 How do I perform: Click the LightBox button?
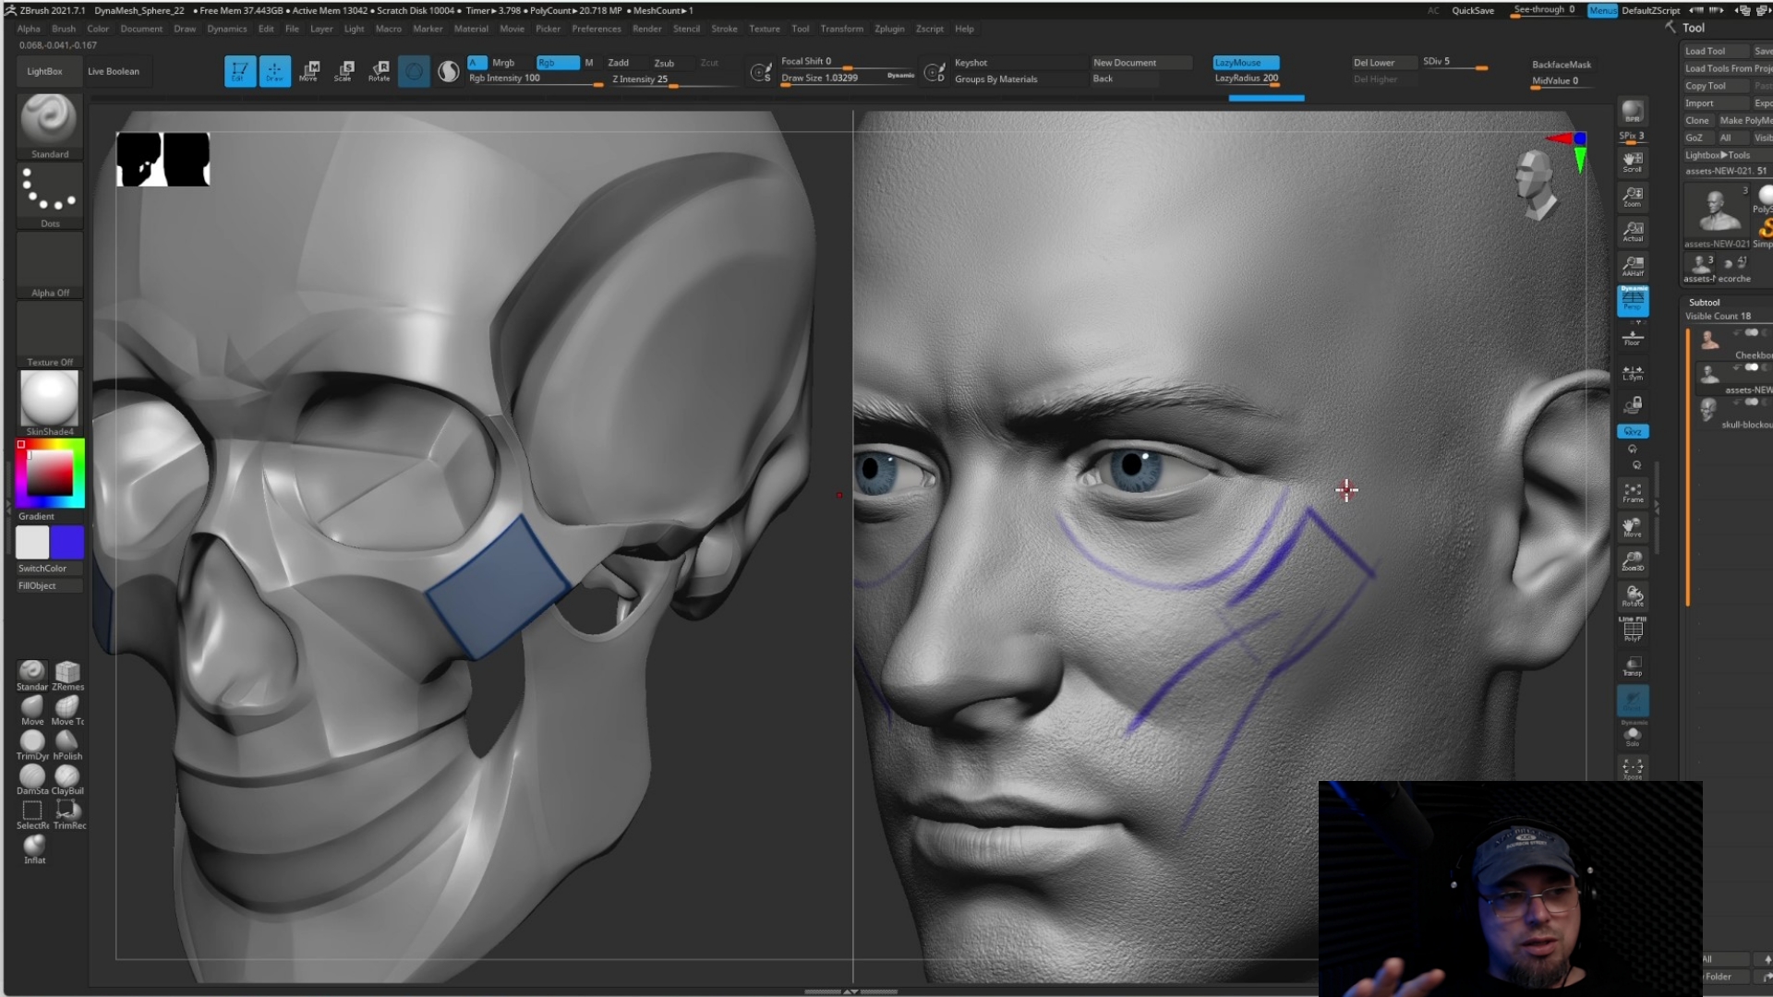(x=44, y=71)
